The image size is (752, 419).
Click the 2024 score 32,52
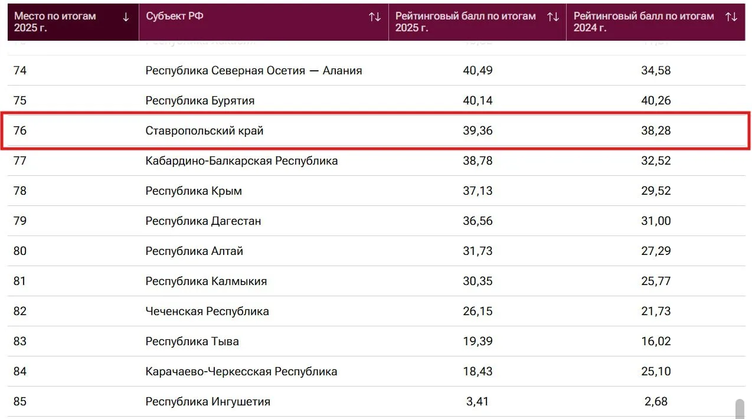(656, 161)
